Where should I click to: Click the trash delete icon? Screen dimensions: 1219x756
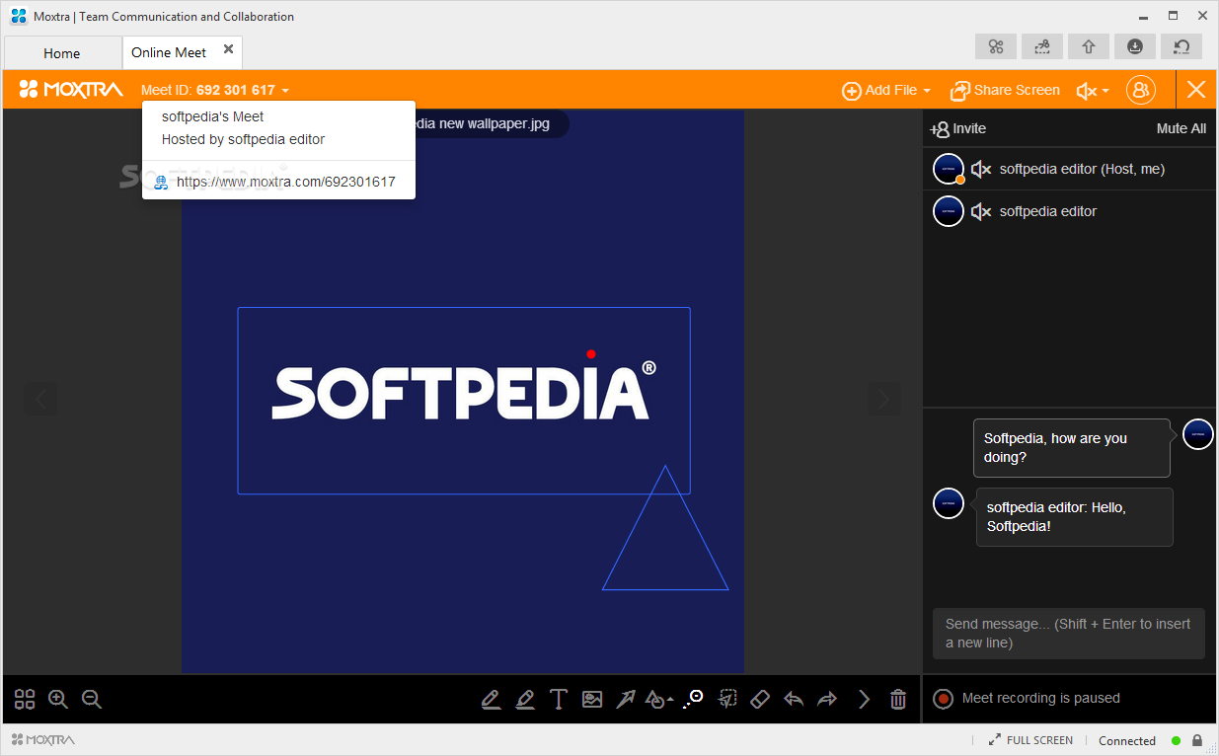point(898,699)
